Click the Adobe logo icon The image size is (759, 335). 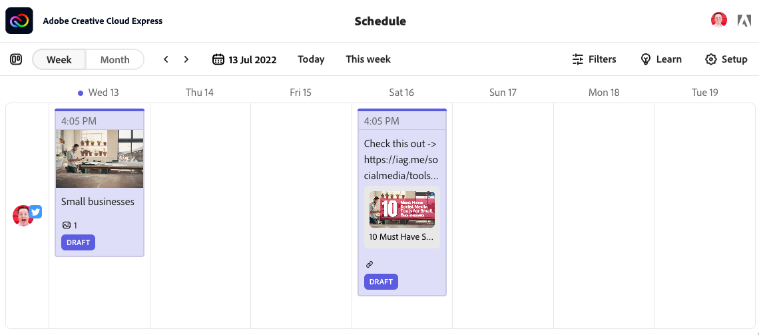(x=744, y=21)
